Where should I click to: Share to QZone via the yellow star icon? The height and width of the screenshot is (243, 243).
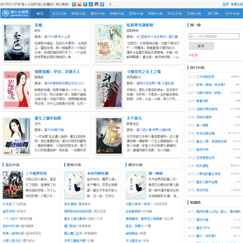(x=74, y=4)
